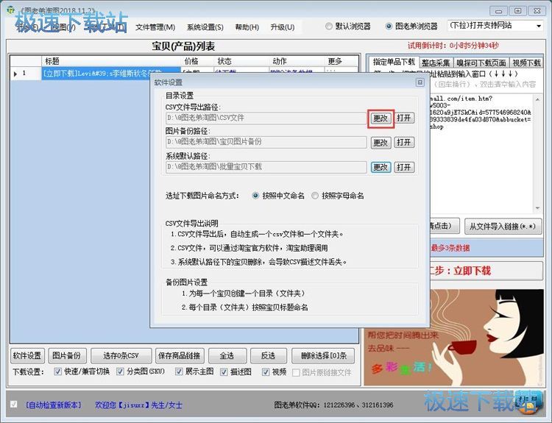The image size is (552, 423).
Task: Click 全选 button
Action: pyautogui.click(x=227, y=356)
